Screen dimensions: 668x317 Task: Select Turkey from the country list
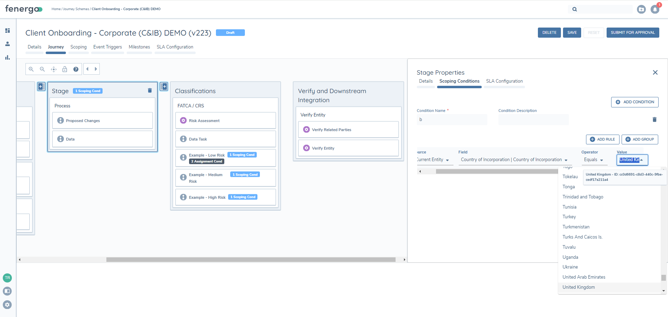click(x=569, y=217)
